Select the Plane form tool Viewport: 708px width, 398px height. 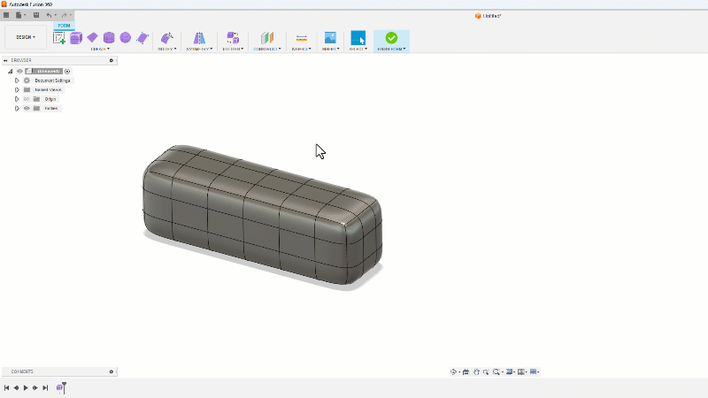click(x=92, y=38)
